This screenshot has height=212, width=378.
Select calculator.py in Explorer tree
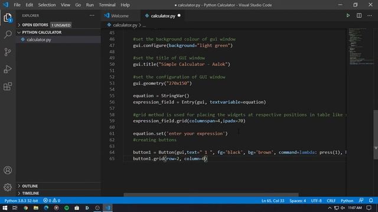(38, 39)
